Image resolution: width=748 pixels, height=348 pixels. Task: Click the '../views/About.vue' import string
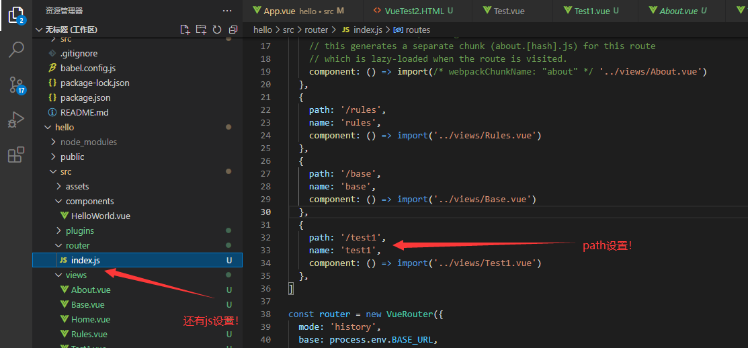650,72
